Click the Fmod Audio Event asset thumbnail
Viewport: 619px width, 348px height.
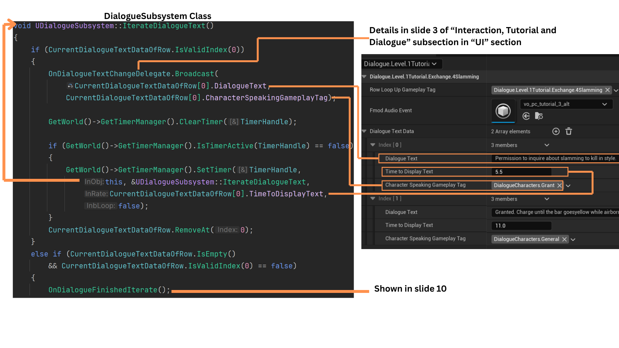[503, 111]
